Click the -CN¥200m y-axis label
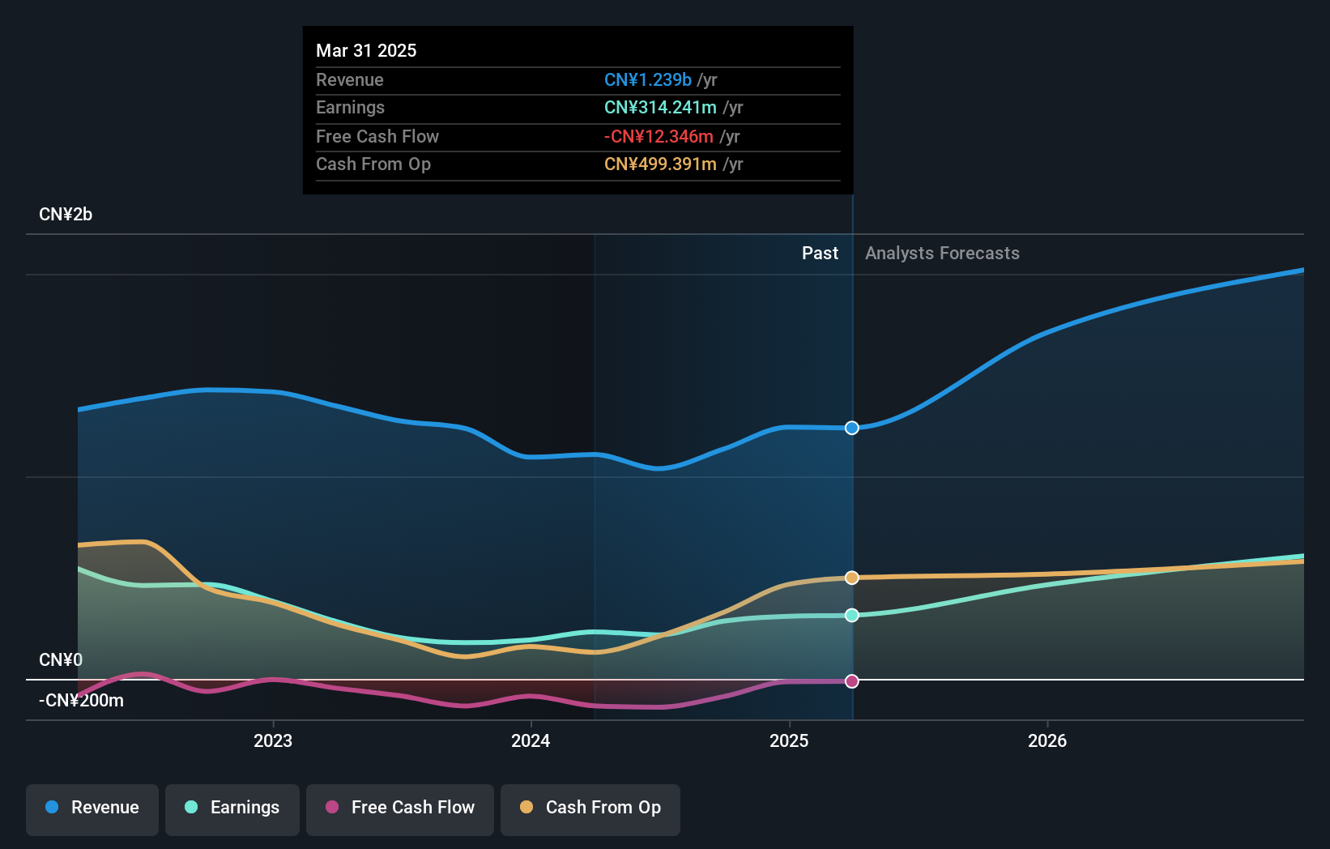Screen dimensions: 1330x849 pos(81,701)
